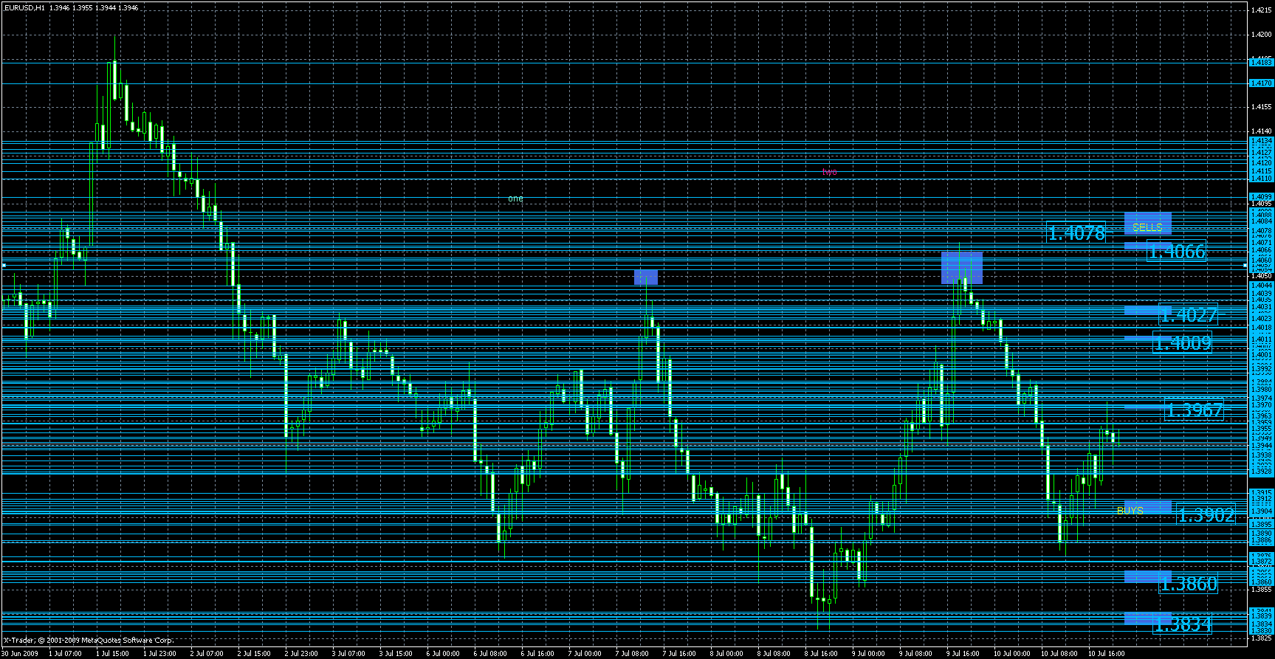Click the 6 Jul 16:00 time axis label
This screenshot has height=659, width=1275.
click(x=537, y=653)
